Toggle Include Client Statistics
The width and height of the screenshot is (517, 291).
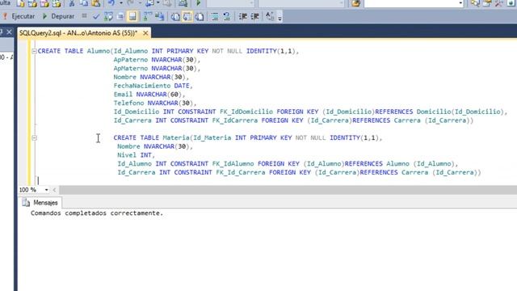[x=160, y=16]
